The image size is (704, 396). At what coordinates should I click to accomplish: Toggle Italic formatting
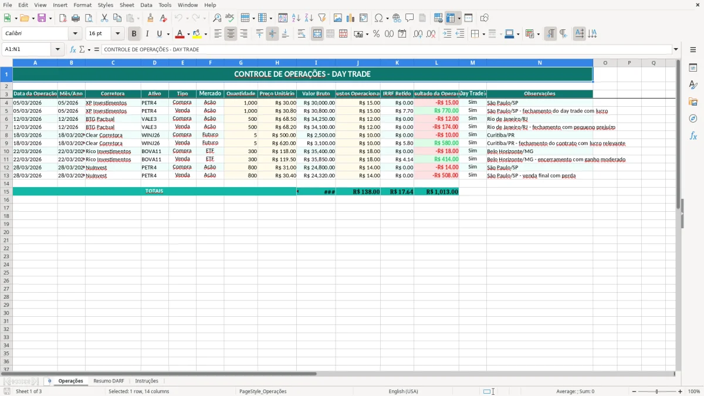click(147, 34)
